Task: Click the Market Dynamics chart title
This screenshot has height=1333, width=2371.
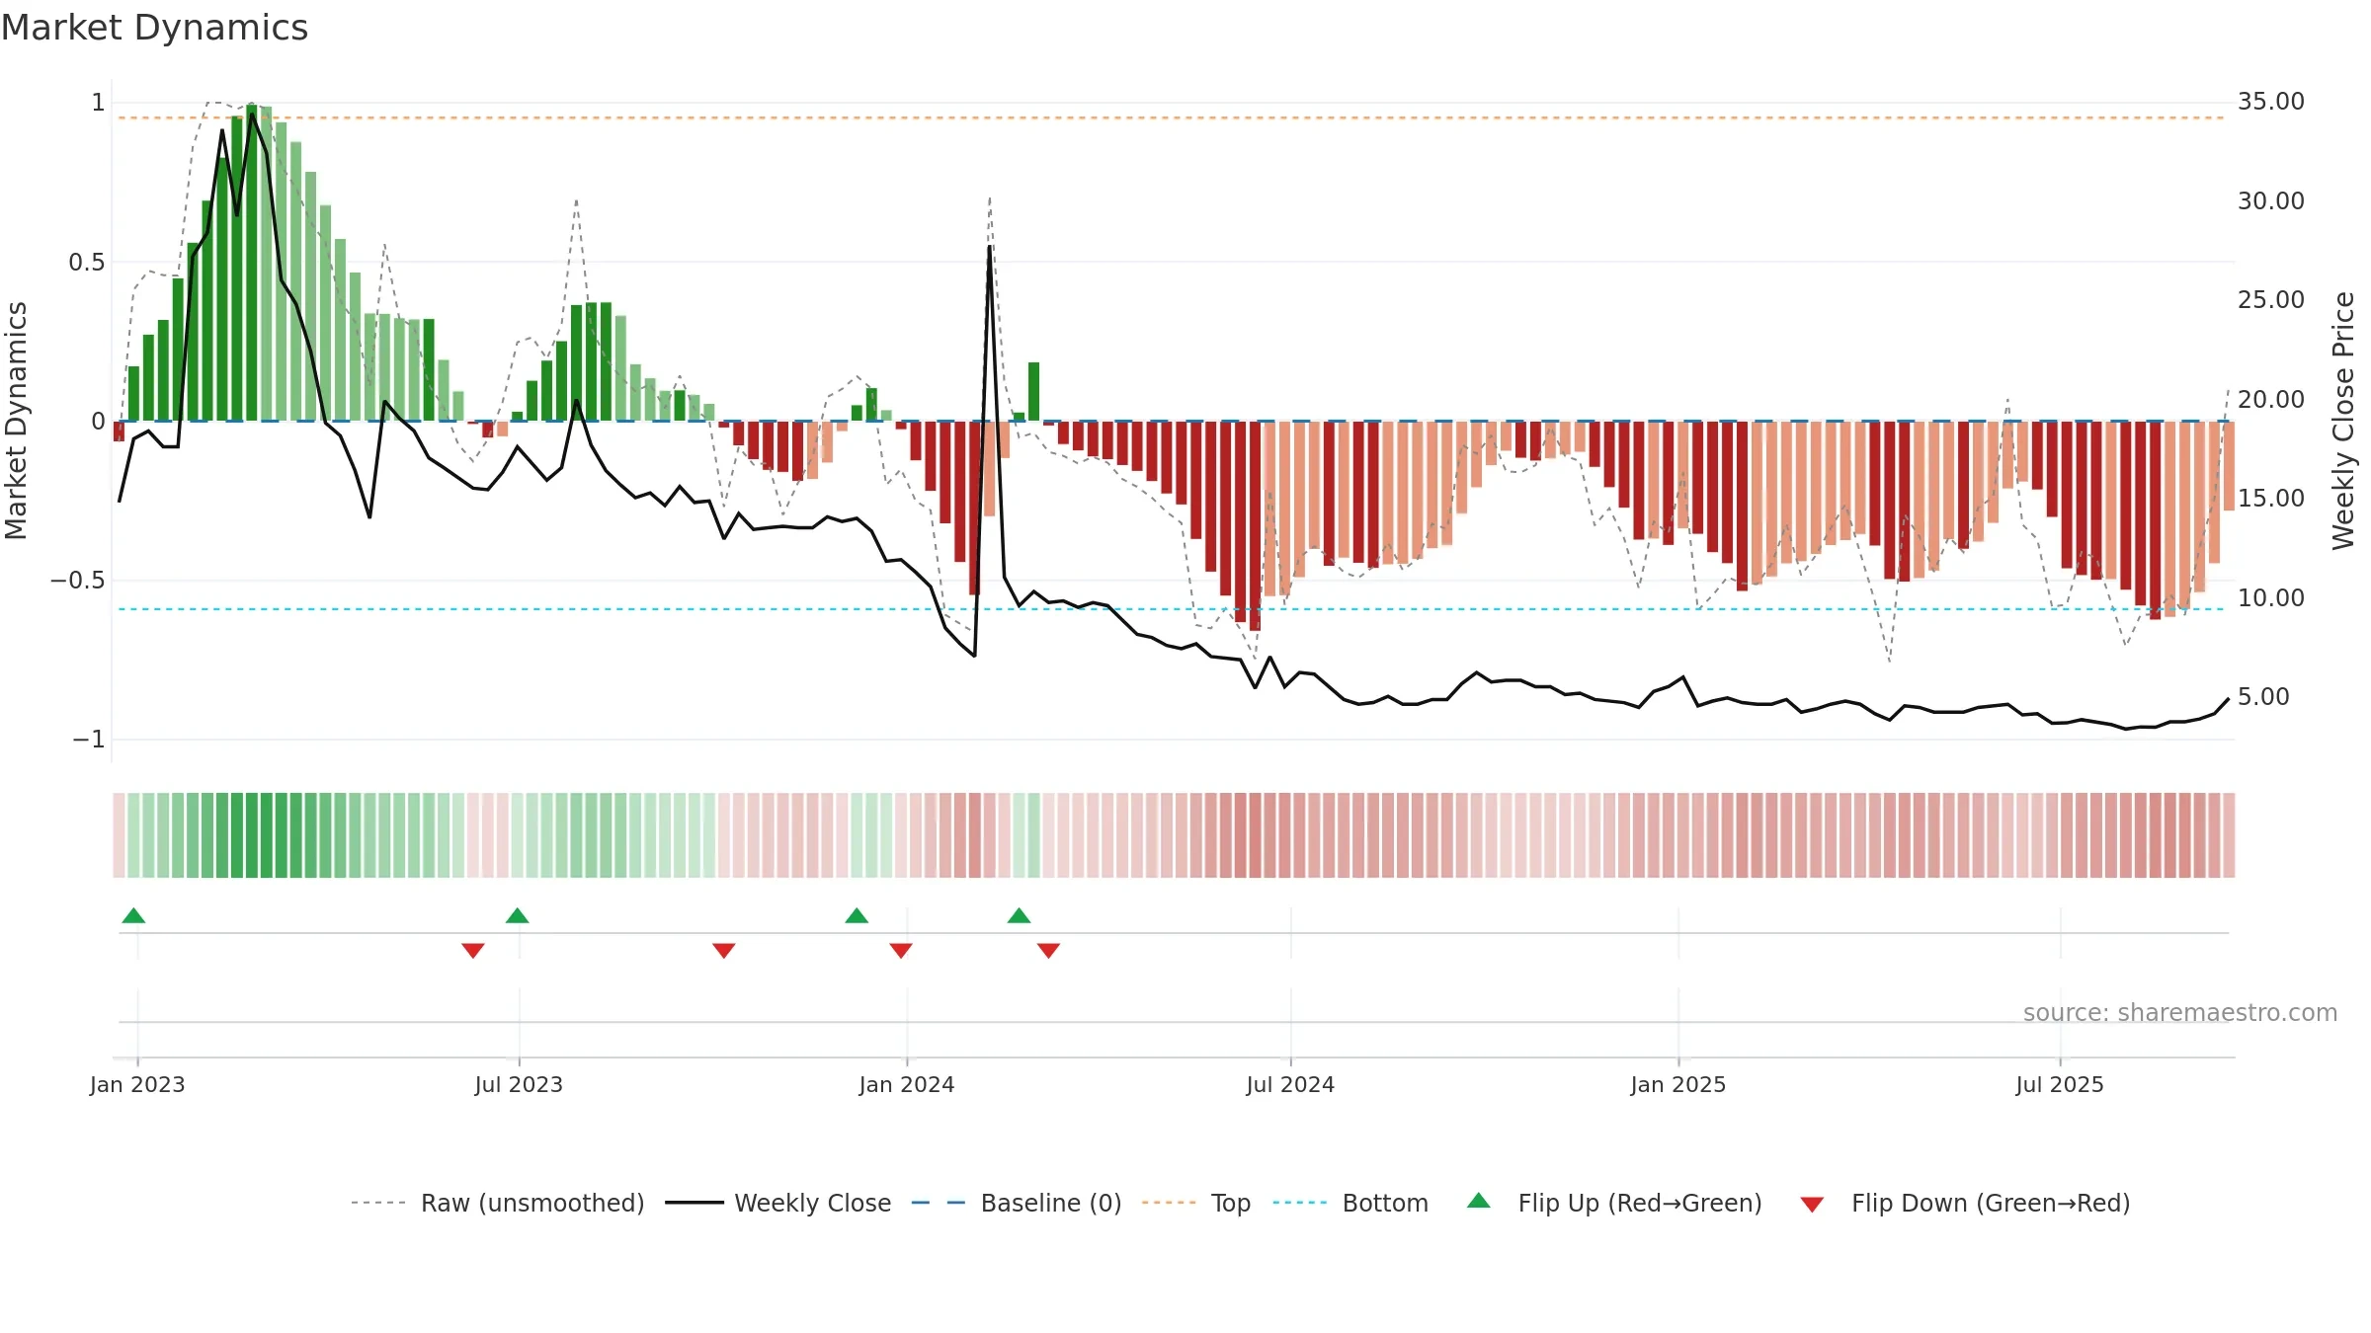Action: point(154,28)
